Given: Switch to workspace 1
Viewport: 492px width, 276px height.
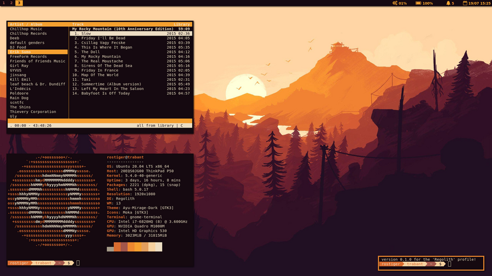Looking at the screenshot, I should coord(3,3).
